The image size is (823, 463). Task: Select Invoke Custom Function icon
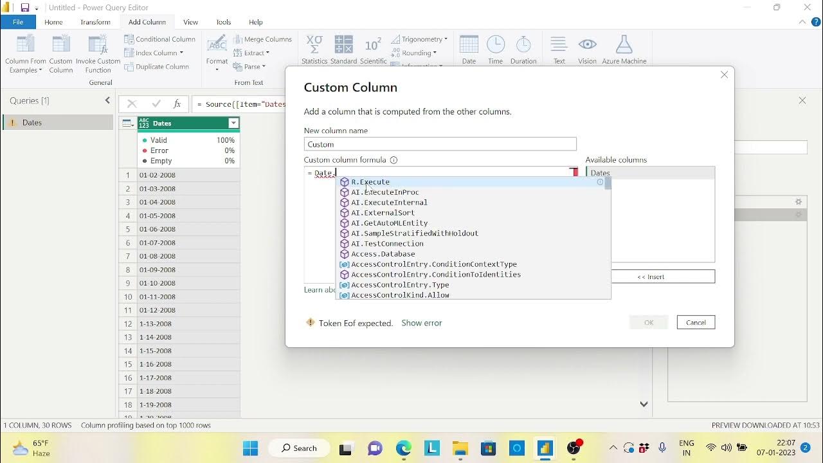click(x=98, y=45)
